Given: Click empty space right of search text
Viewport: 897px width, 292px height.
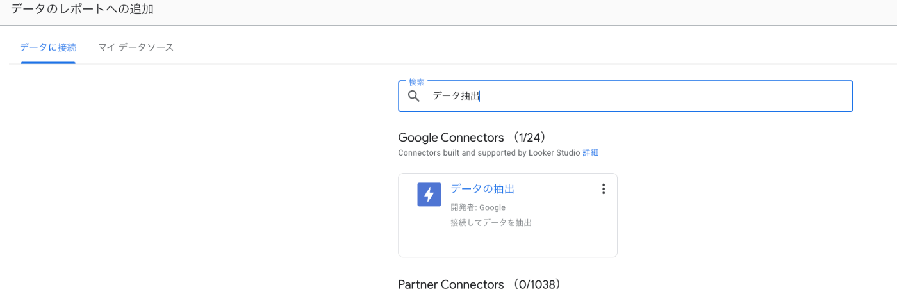Looking at the screenshot, I should click(x=666, y=96).
